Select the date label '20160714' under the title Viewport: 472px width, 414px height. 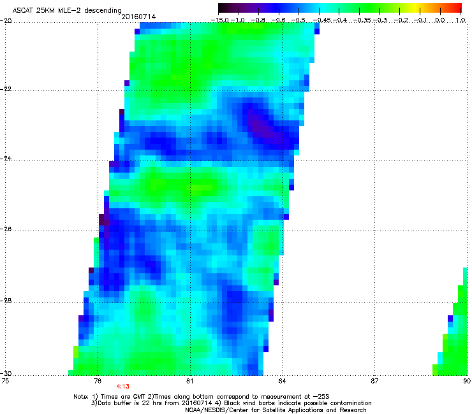138,17
